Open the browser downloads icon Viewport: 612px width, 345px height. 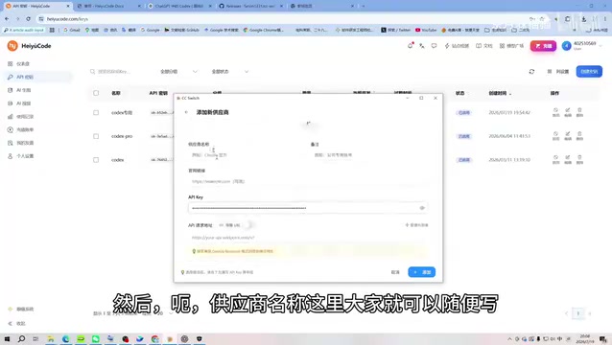(583, 19)
